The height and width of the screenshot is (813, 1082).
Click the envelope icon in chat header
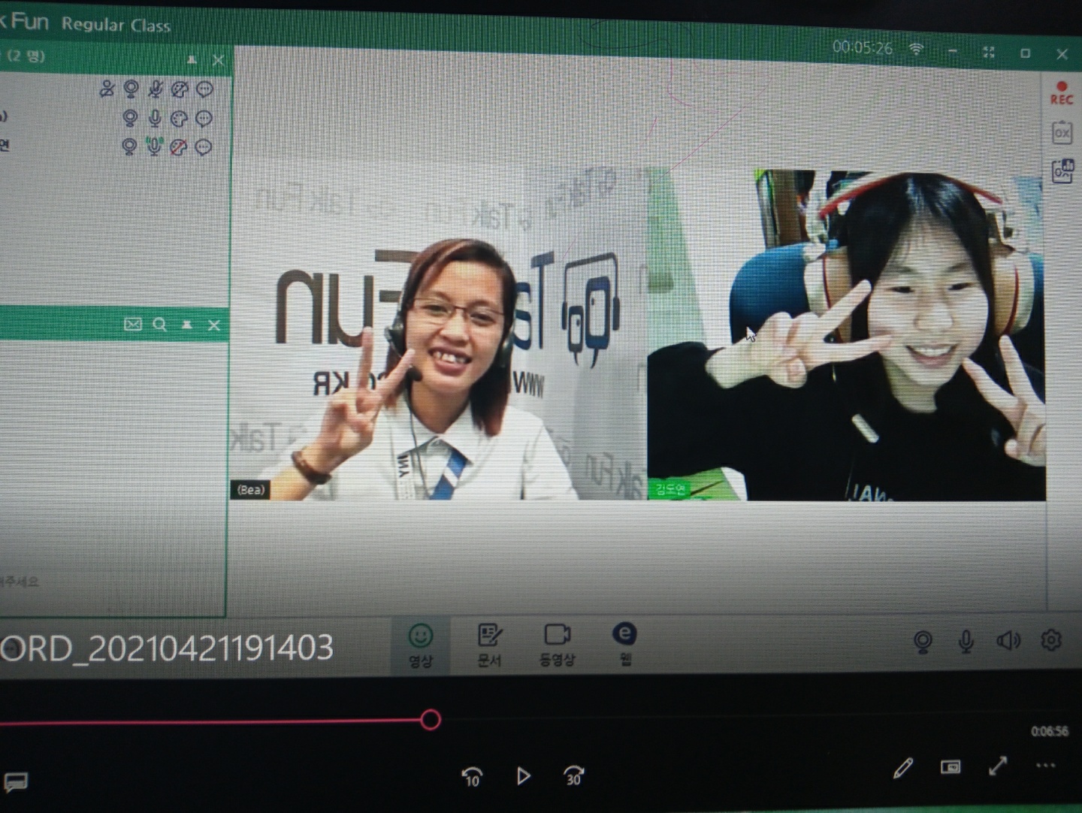(132, 325)
